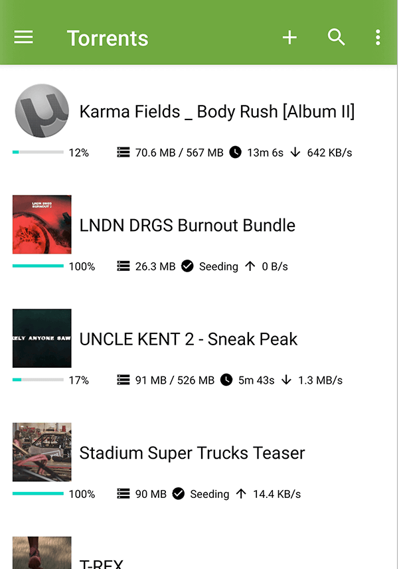Open the search magnifier icon
This screenshot has width=399, height=569.
coord(336,37)
